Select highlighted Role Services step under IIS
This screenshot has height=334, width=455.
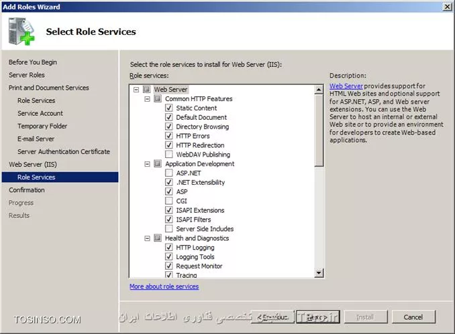click(60, 177)
